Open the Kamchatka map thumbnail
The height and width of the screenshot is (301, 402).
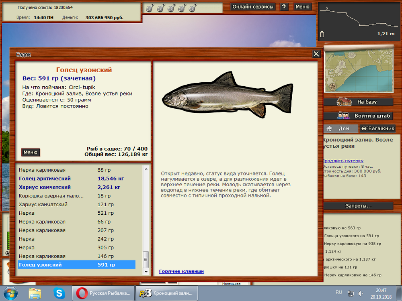point(358,69)
